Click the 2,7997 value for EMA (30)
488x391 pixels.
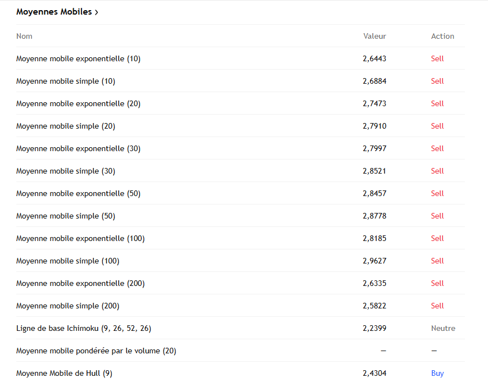coord(374,148)
